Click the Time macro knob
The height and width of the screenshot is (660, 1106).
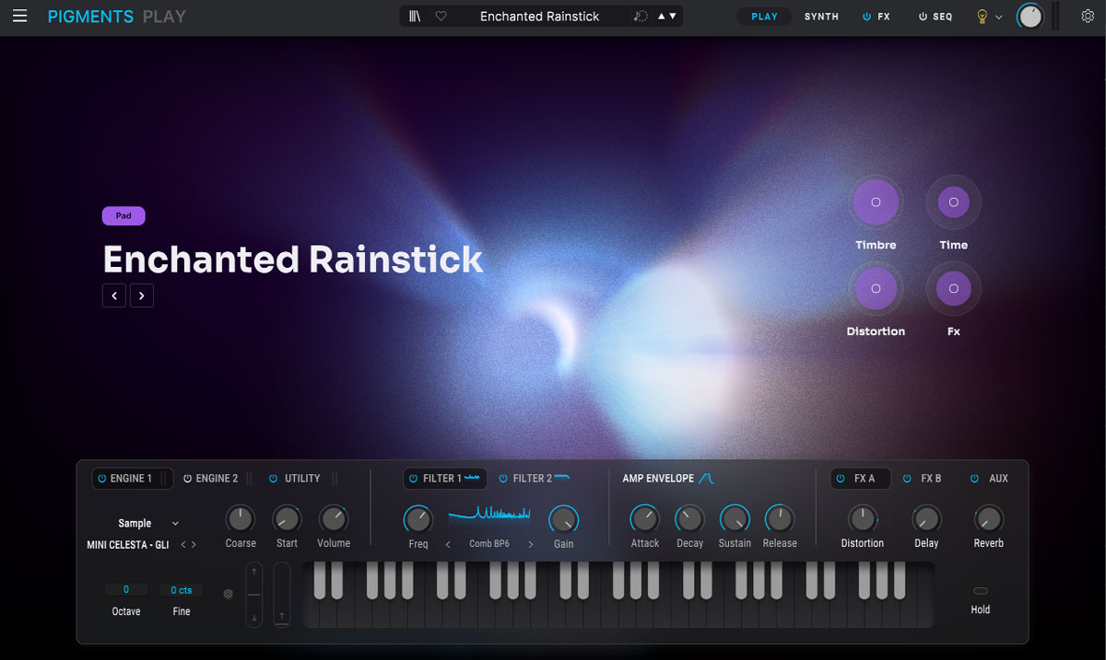(x=953, y=202)
